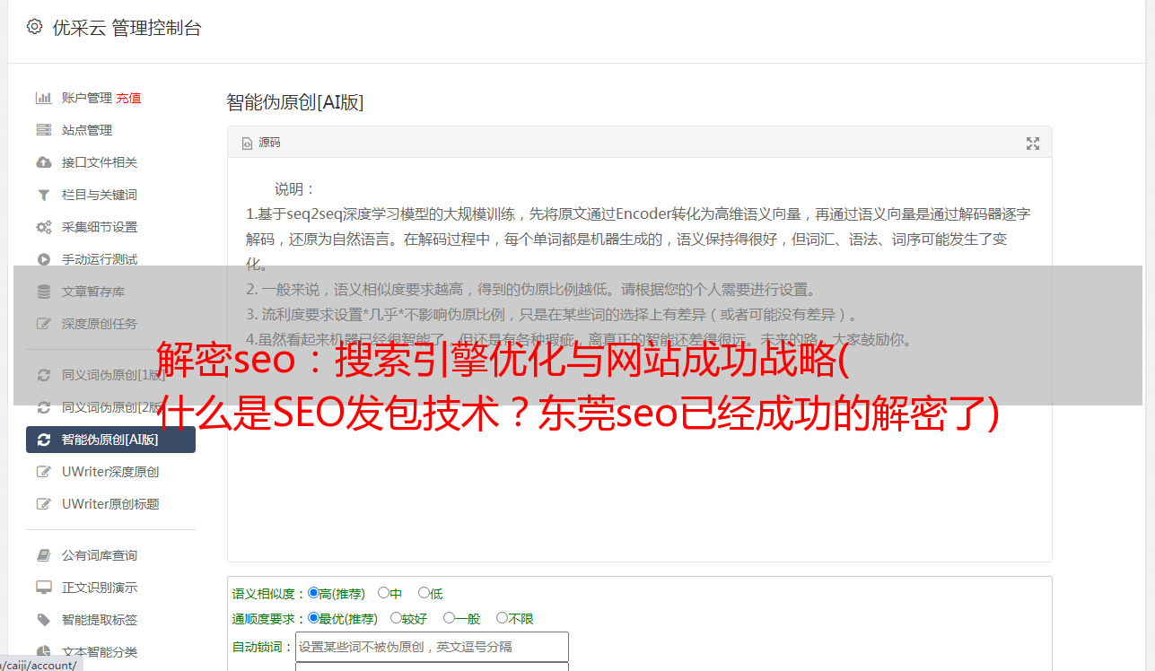
Task: Click the cloud-upload icon for 接口文件相关
Action: coord(43,162)
